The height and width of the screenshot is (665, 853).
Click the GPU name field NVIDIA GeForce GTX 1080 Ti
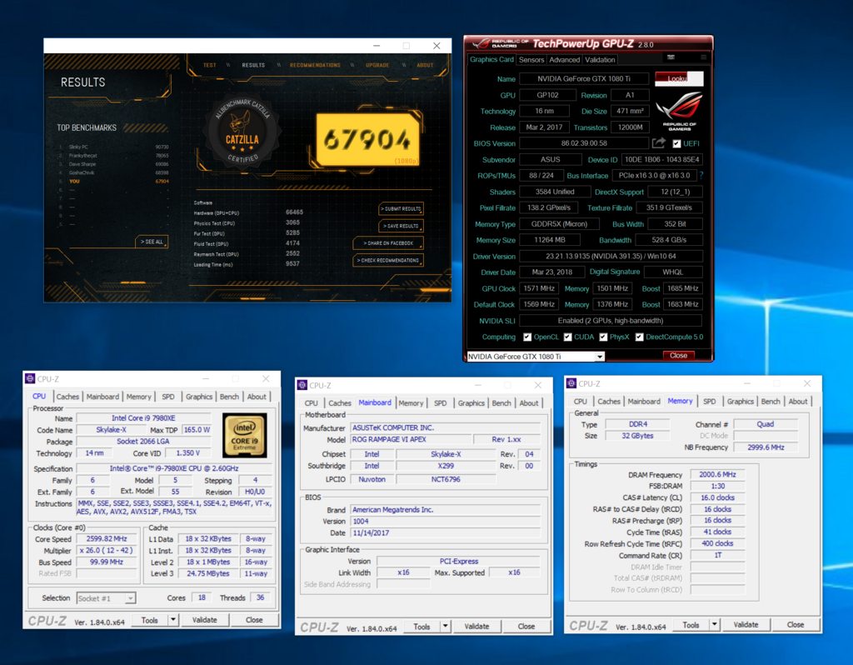pyautogui.click(x=584, y=78)
